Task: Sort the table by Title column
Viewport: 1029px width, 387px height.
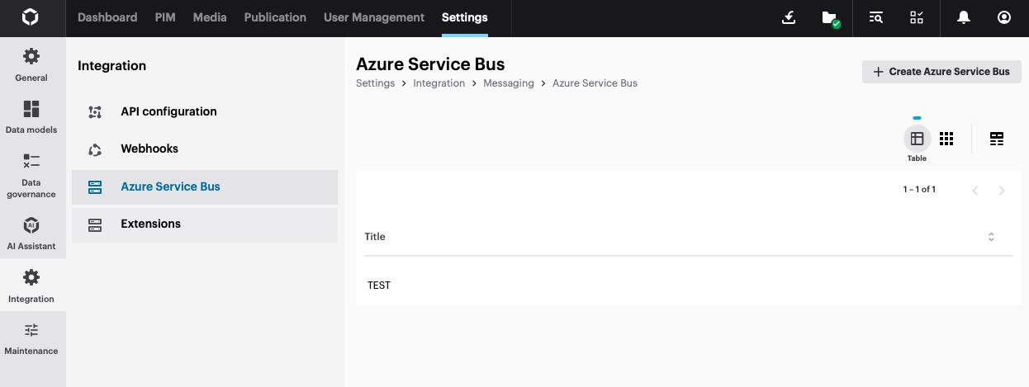Action: pos(991,237)
